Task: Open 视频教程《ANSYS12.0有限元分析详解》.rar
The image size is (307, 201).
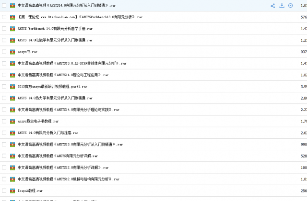Action: pos(63,167)
